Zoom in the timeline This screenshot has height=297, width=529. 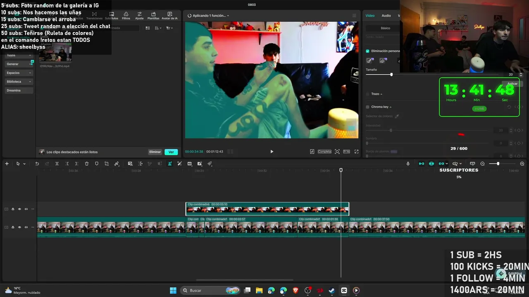[x=522, y=164]
